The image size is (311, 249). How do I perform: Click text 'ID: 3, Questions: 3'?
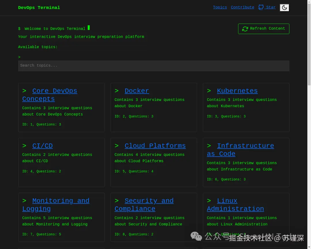coord(226,116)
